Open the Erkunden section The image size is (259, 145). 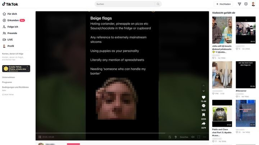click(x=14, y=20)
